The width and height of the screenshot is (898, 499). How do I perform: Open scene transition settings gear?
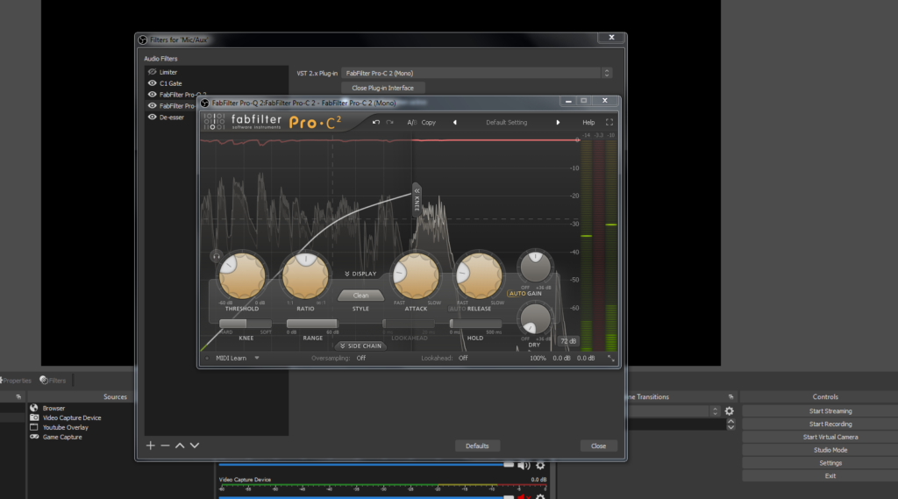(x=729, y=410)
